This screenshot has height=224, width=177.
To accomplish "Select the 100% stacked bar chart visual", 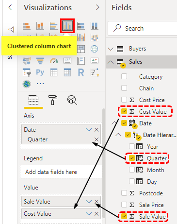I will (81, 26).
